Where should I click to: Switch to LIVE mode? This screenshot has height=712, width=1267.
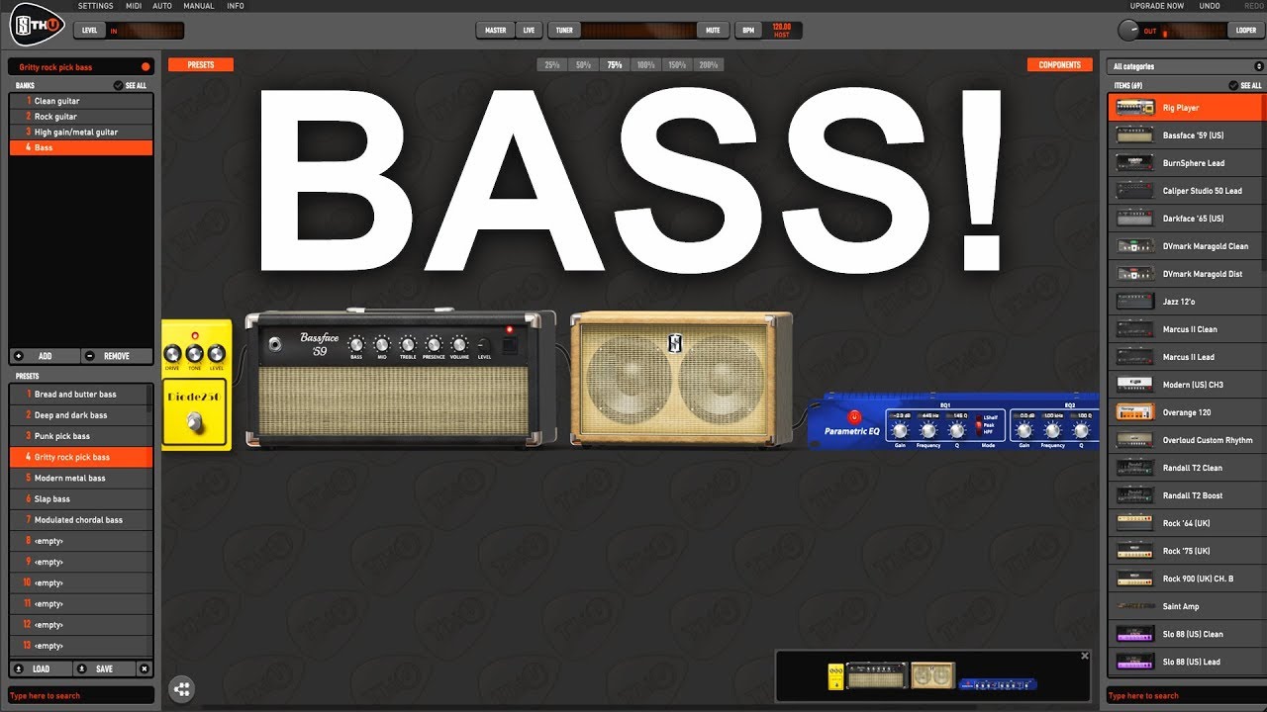[529, 31]
